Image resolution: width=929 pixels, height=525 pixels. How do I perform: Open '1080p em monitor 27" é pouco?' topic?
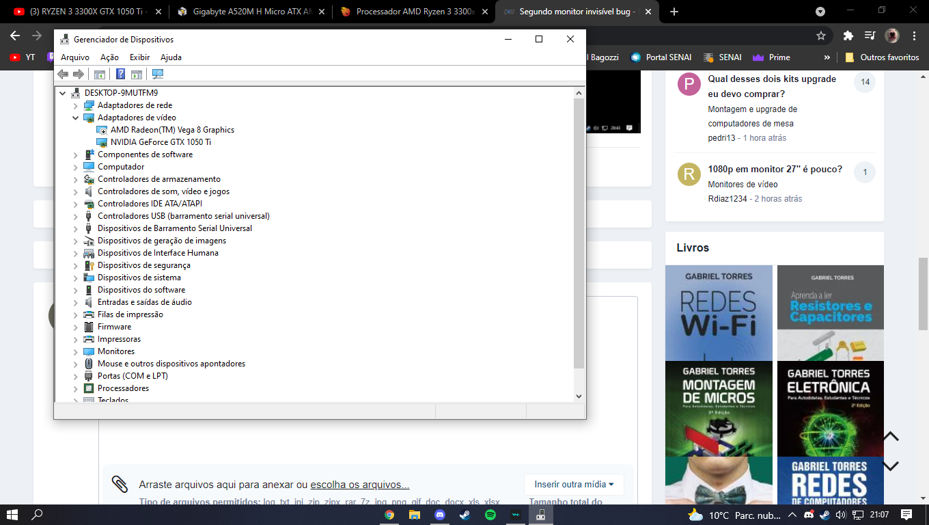pyautogui.click(x=775, y=169)
